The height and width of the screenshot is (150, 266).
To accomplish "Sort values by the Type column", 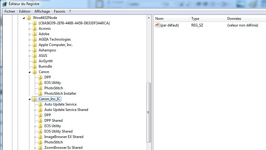I will [207, 19].
